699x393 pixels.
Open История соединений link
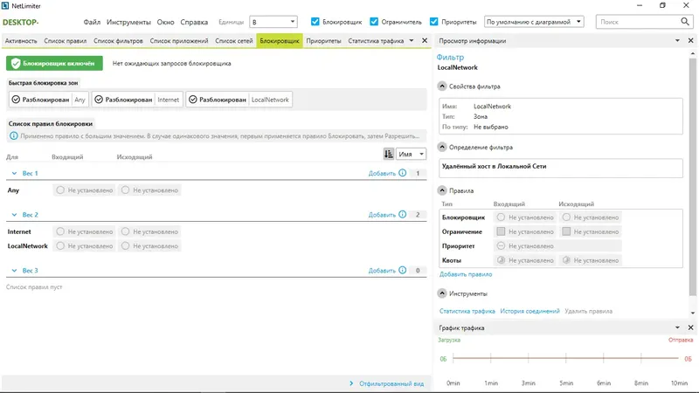pos(529,311)
